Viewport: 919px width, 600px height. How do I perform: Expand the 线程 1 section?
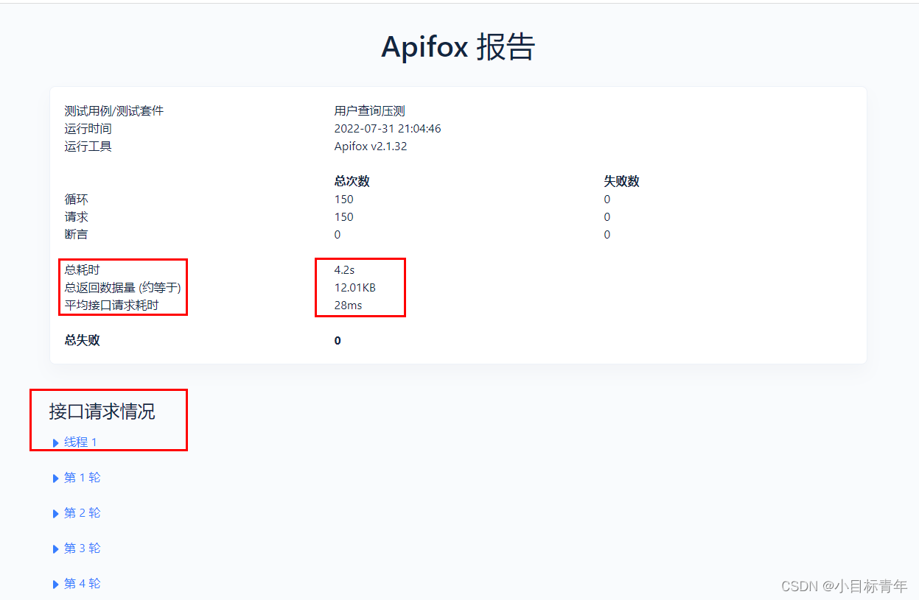point(75,442)
